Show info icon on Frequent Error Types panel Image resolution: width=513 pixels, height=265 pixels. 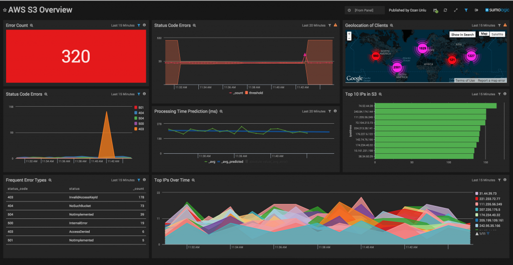[x=144, y=180]
